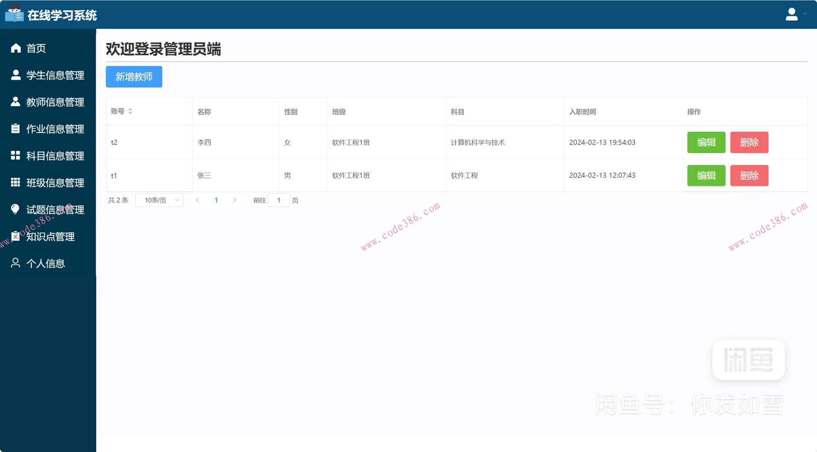Click 编辑 for teacher 李四
This screenshot has height=452, width=817.
point(706,142)
